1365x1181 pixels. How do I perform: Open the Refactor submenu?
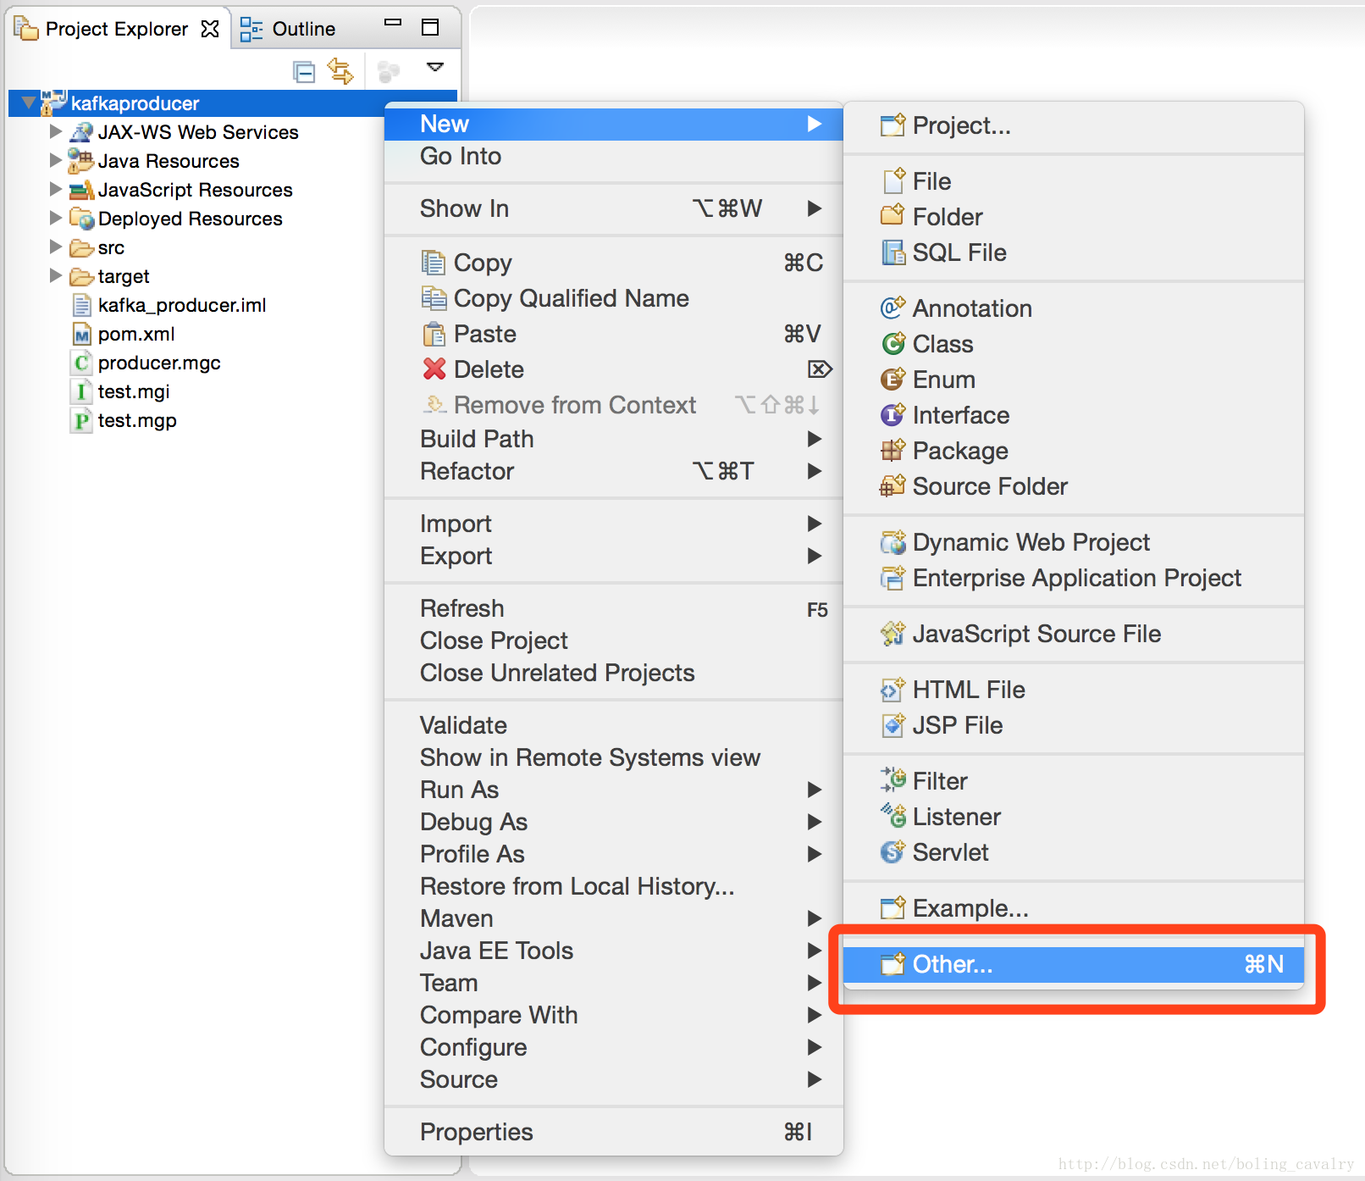pyautogui.click(x=614, y=471)
